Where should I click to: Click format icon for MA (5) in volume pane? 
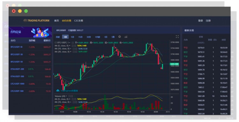click(73, 99)
